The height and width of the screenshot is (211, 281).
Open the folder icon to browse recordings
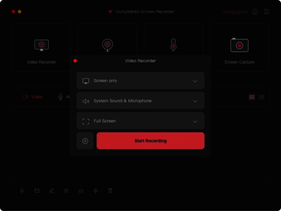click(37, 191)
